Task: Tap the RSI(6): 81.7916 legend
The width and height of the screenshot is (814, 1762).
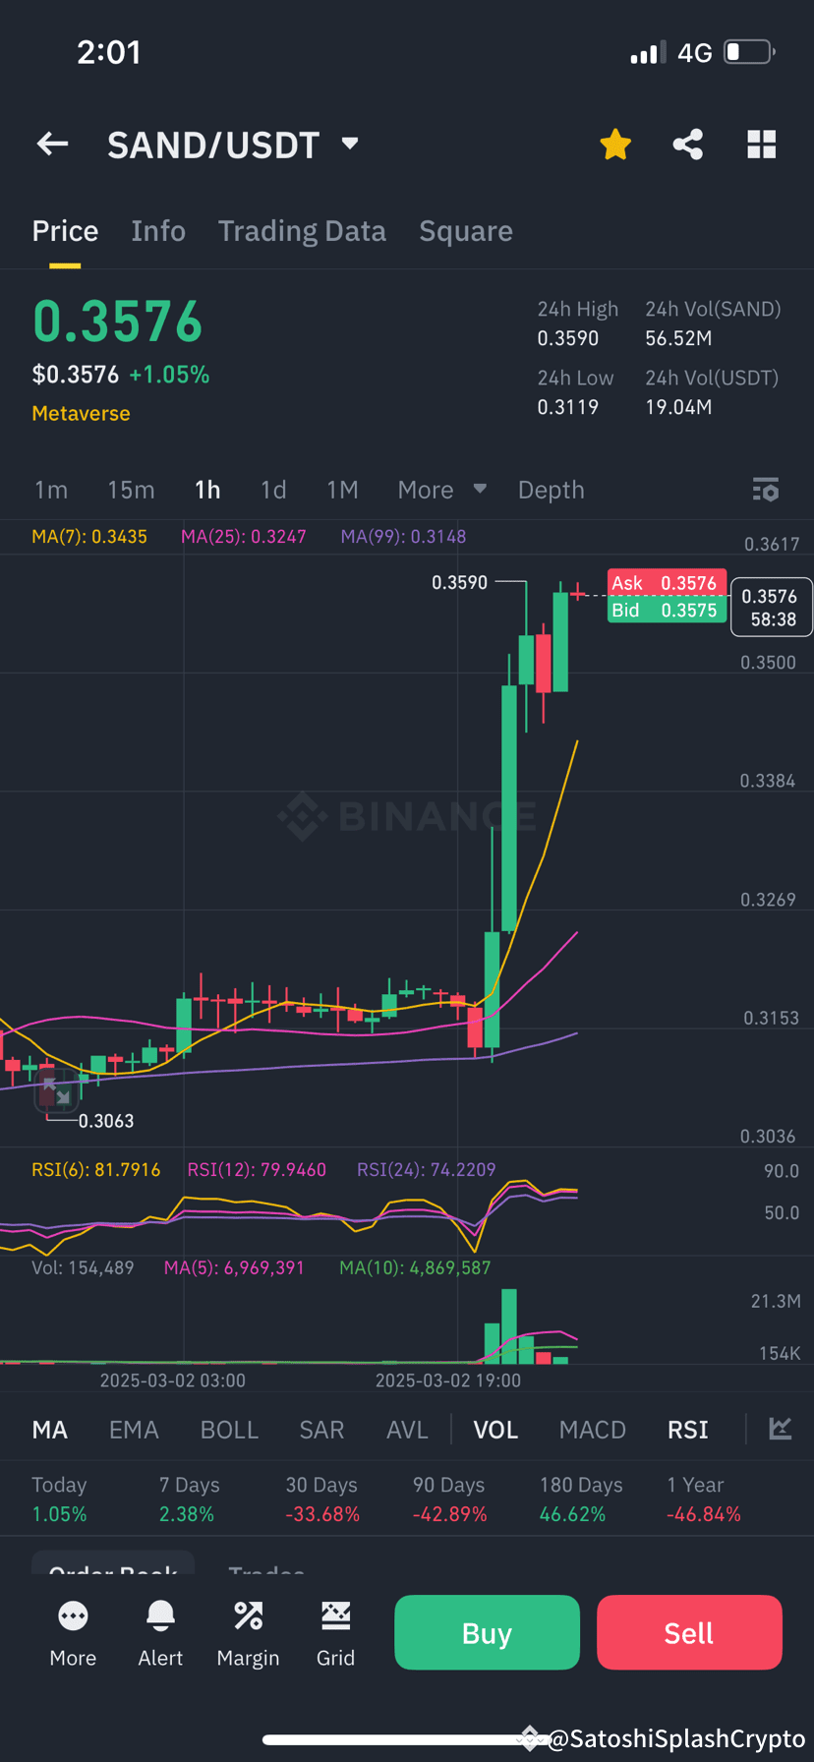Action: [x=95, y=1170]
